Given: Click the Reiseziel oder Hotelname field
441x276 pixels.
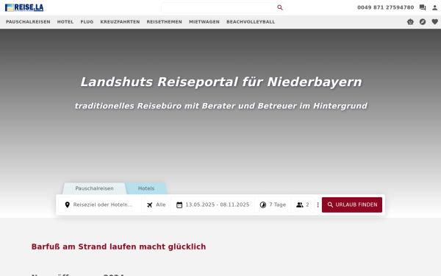Looking at the screenshot, I should click(x=100, y=205).
